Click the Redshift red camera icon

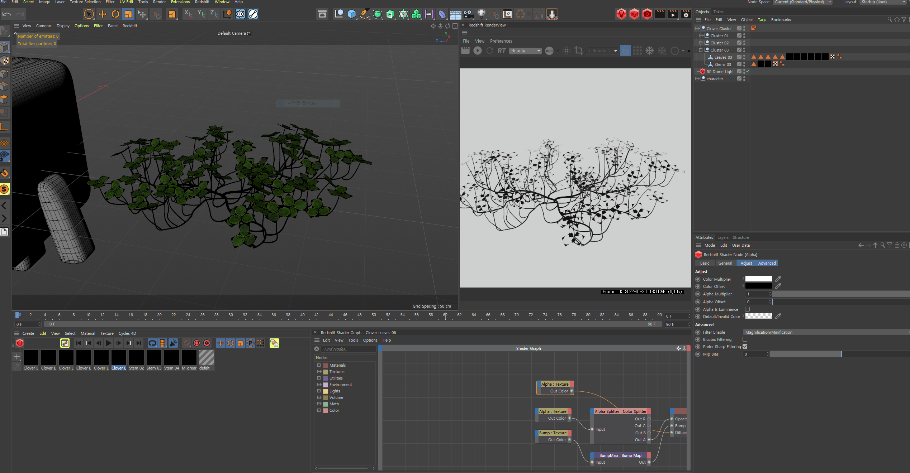(x=647, y=14)
